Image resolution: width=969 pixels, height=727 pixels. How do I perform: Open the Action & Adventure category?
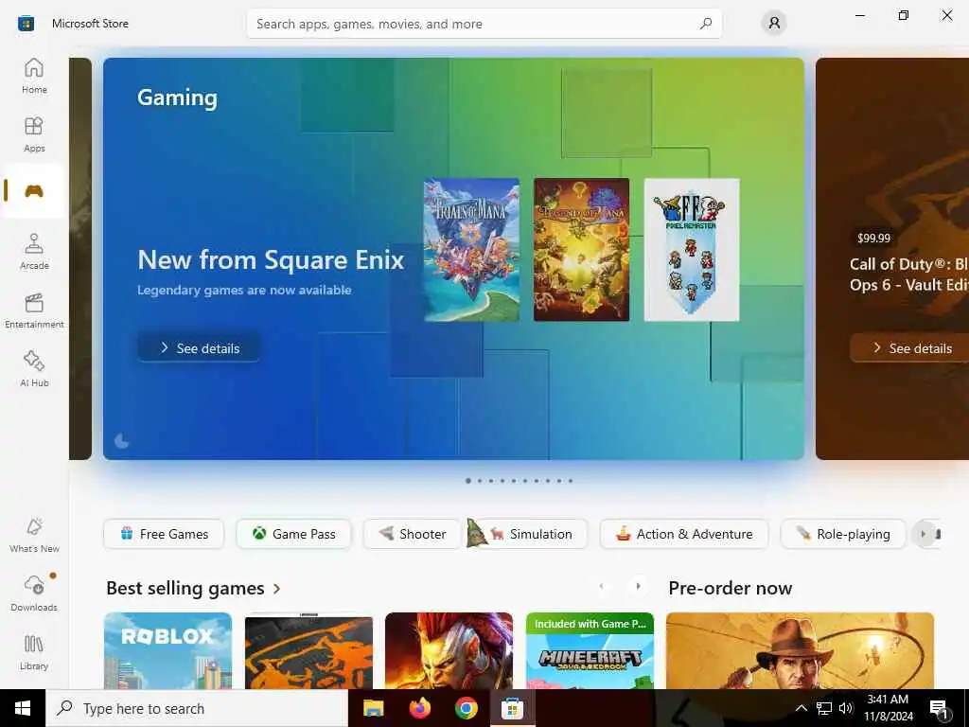tap(684, 534)
